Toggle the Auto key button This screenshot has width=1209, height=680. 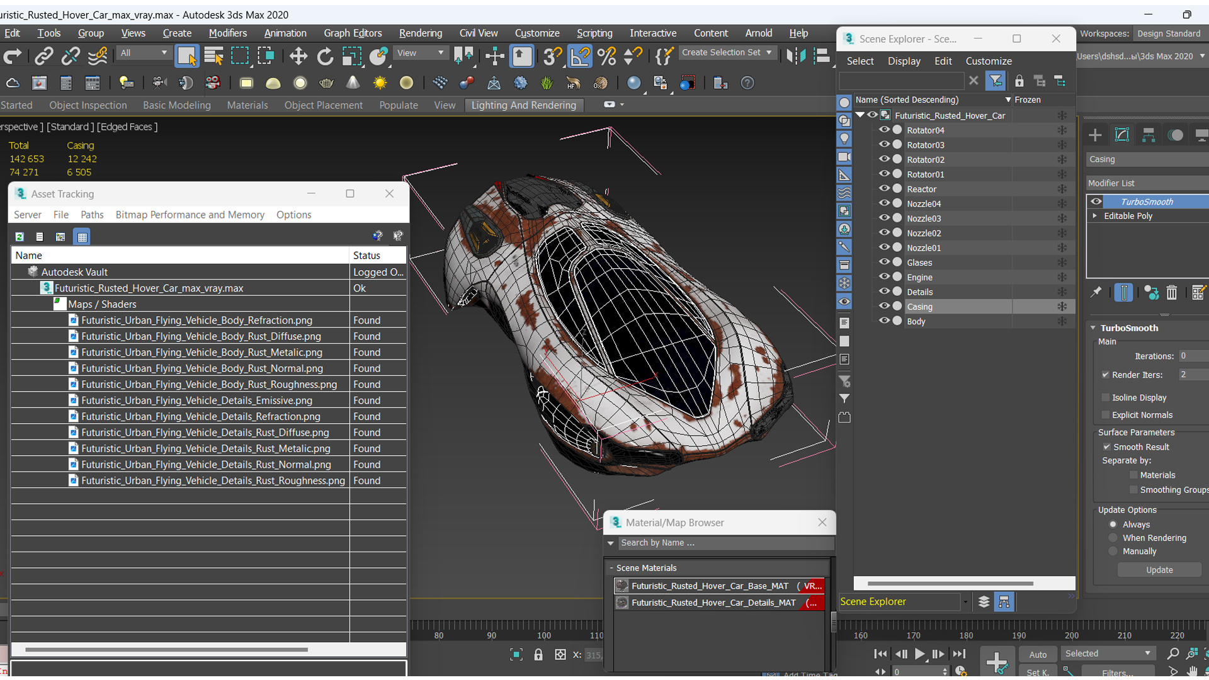[1037, 655]
